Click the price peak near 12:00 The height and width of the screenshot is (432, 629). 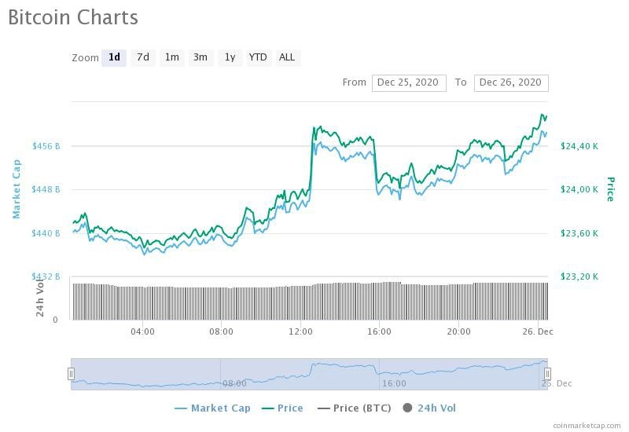[317, 127]
